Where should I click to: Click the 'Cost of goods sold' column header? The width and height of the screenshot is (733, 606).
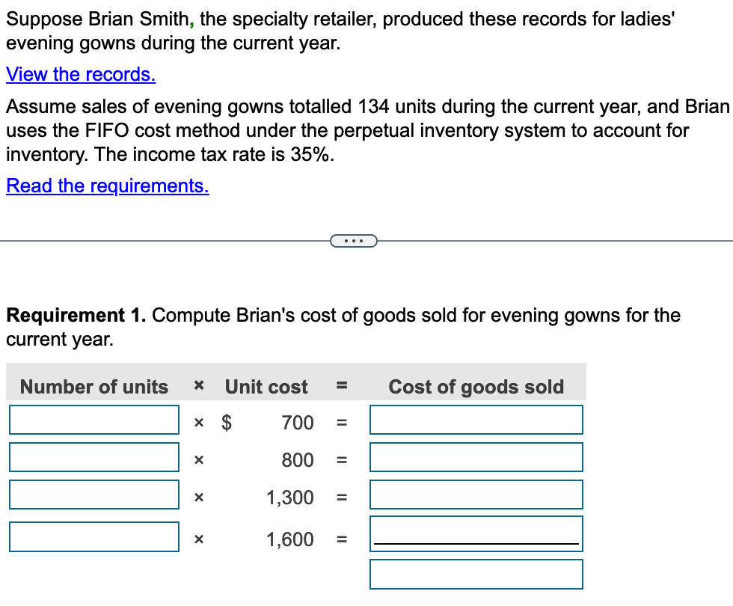coord(476,387)
